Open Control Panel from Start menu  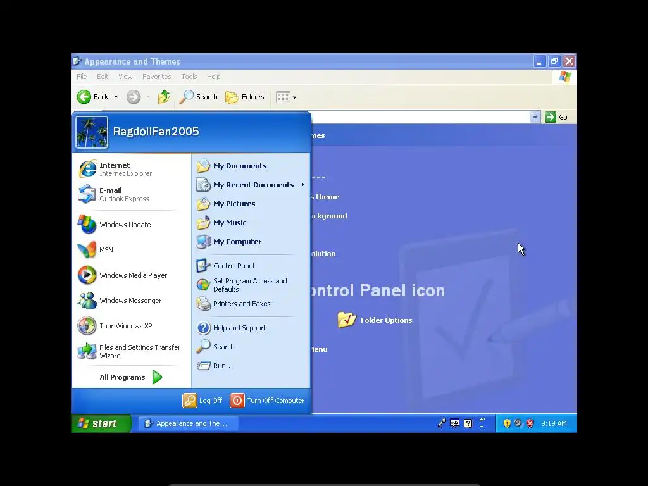[251, 266]
